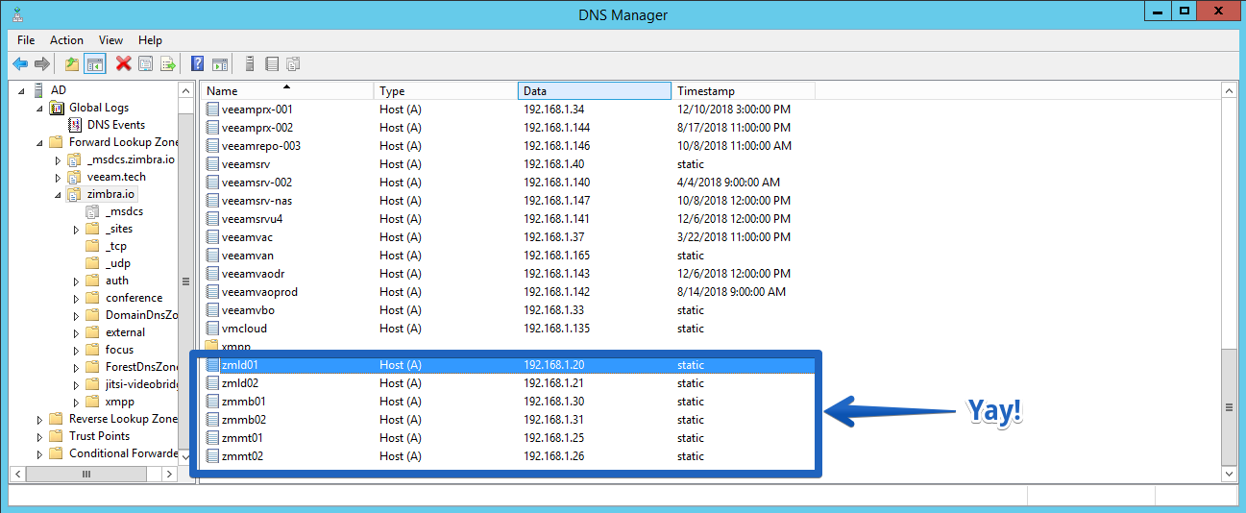1246x513 pixels.
Task: Click the multiple records copy icon in toolbar
Action: [293, 63]
